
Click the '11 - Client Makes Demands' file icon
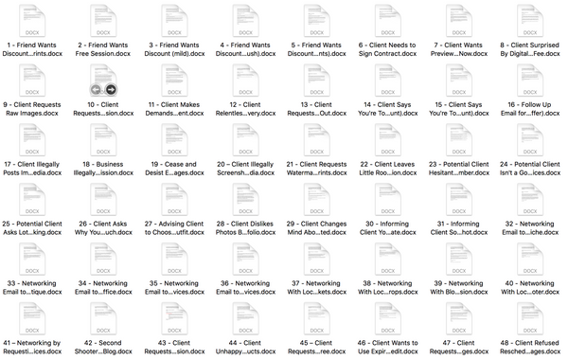pyautogui.click(x=174, y=81)
